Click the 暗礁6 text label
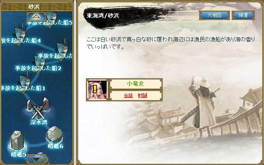The image size is (264, 165). pyautogui.click(x=55, y=146)
